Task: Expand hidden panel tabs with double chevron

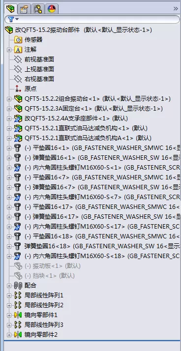Action: 176,9
